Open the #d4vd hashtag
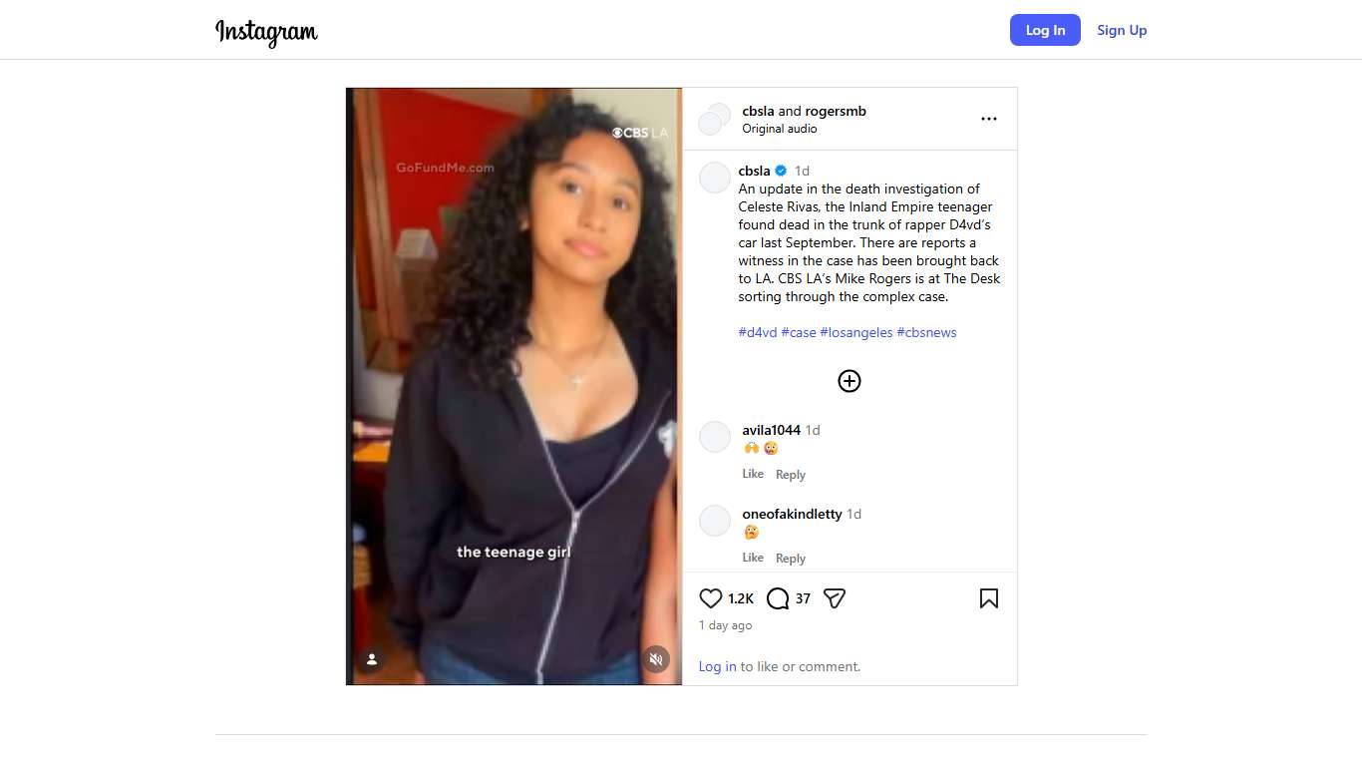Screen dimensions: 1362x766 757,332
